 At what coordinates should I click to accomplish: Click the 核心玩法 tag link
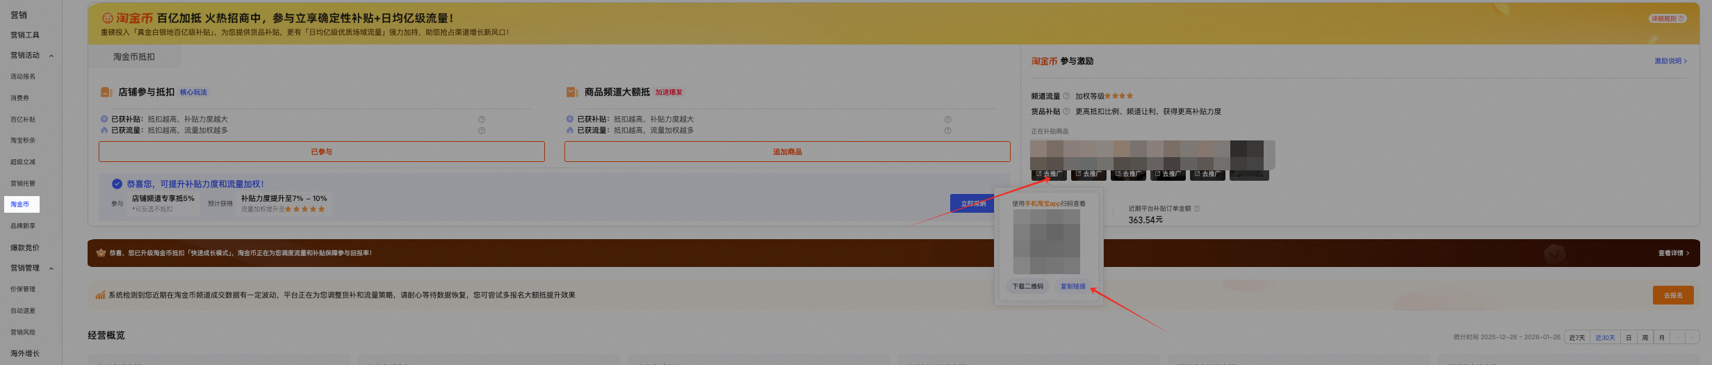[x=193, y=92]
